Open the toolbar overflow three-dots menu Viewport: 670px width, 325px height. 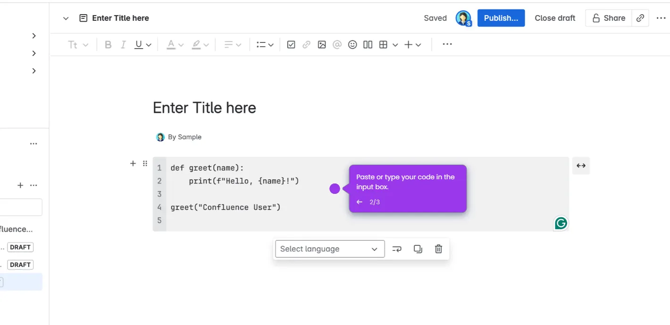pos(447,44)
